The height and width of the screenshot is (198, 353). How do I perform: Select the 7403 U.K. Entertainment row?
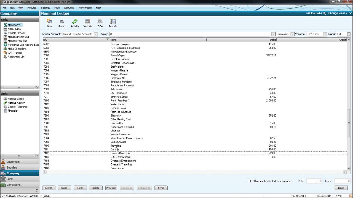(x=195, y=157)
